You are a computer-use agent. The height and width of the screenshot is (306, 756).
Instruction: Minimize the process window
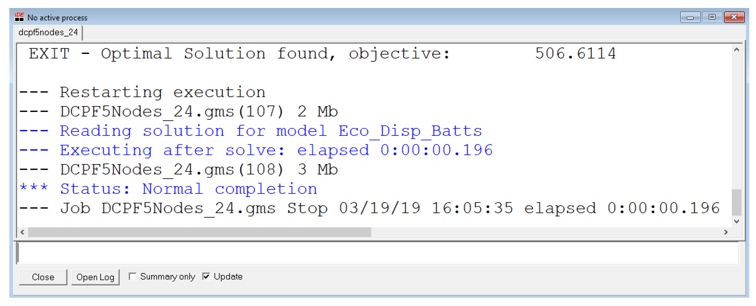[x=690, y=17]
